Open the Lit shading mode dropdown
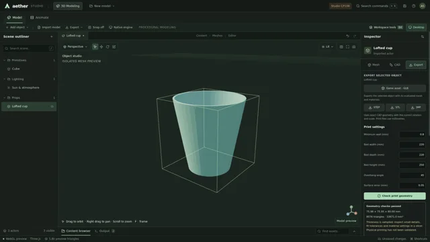The height and width of the screenshot is (242, 430). pos(327,47)
